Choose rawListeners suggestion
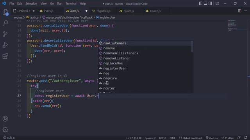 click(145, 43)
